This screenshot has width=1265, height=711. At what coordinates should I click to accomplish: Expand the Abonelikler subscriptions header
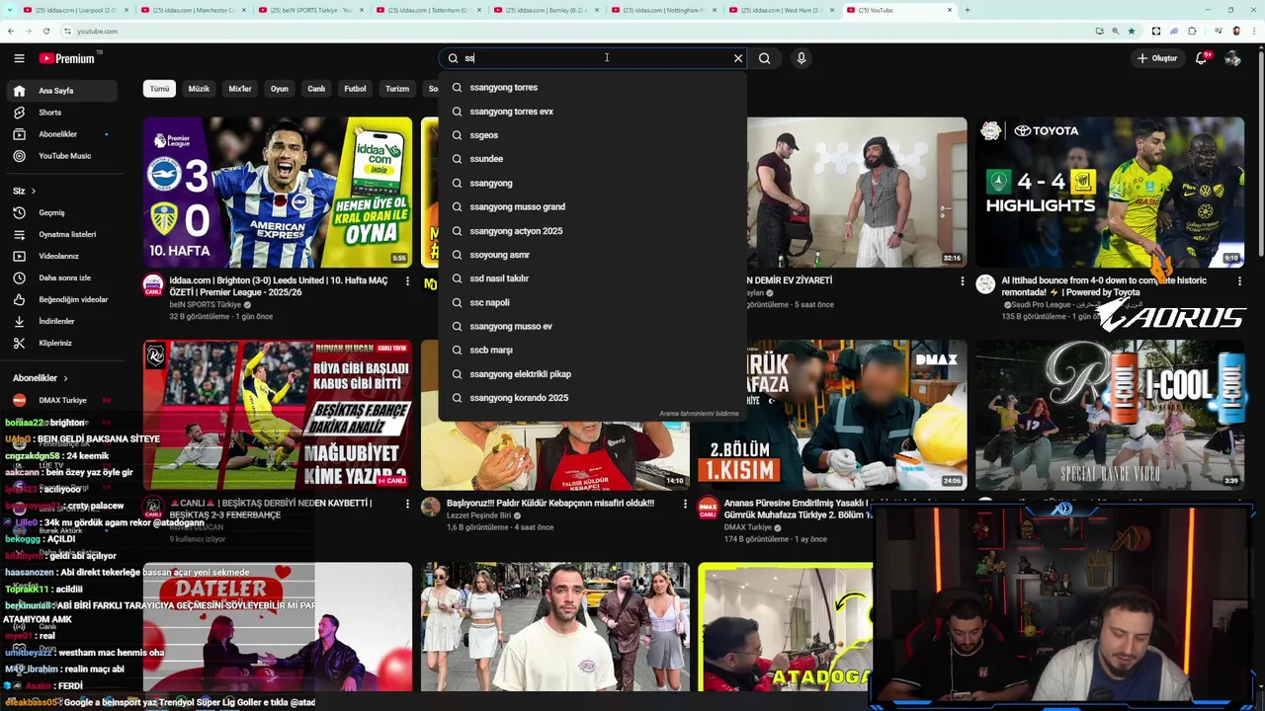(41, 378)
